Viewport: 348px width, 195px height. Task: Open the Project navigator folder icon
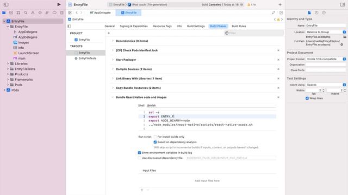pos(4,12)
